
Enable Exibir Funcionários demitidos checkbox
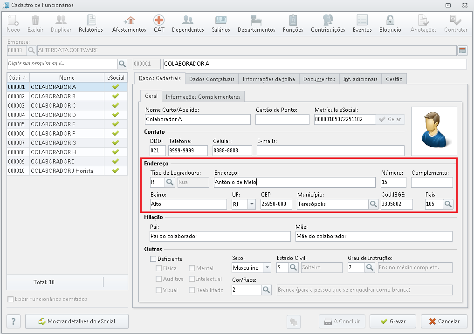click(11, 299)
